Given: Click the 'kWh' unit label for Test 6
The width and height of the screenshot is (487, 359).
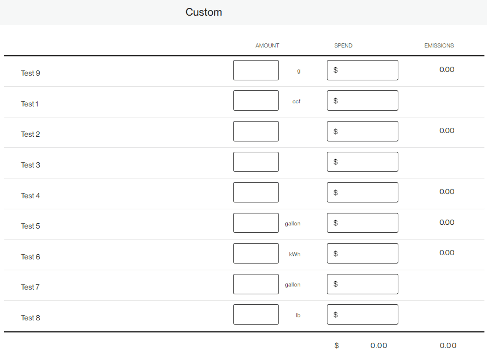Looking at the screenshot, I should (x=295, y=254).
